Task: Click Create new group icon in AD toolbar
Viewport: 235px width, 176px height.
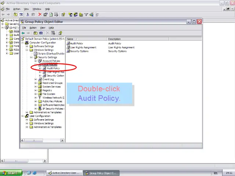Action: (x=76, y=15)
